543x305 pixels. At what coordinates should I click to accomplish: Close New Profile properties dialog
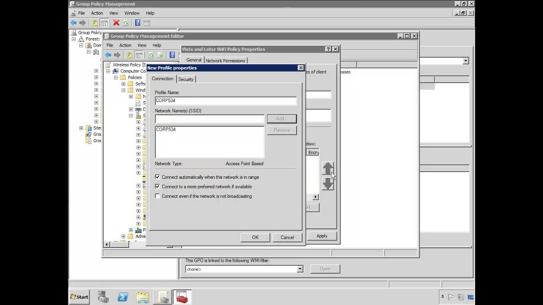[301, 68]
